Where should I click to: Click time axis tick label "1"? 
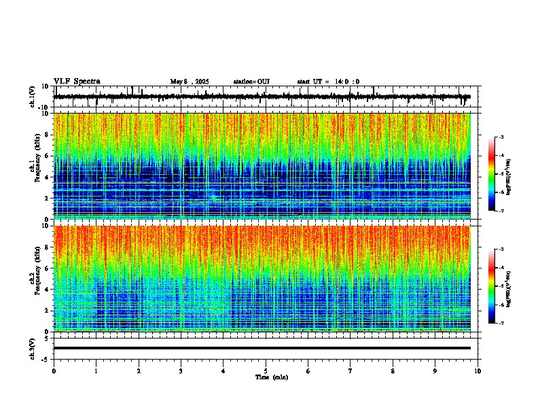tap(96, 371)
